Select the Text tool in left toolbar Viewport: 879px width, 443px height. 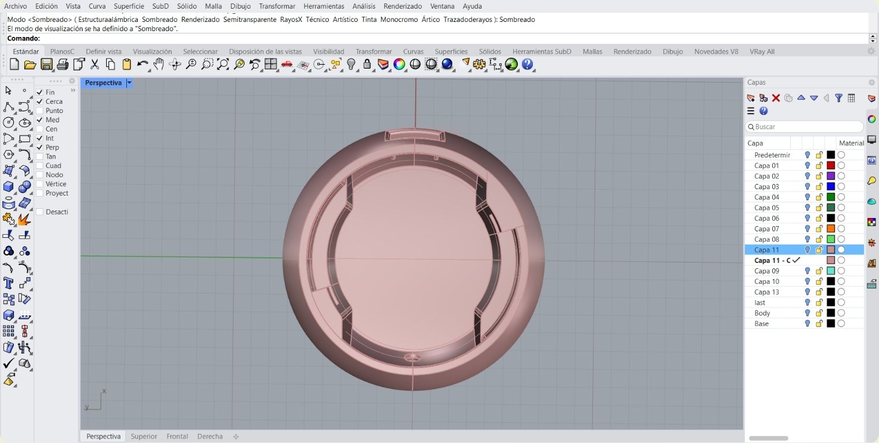[9, 283]
